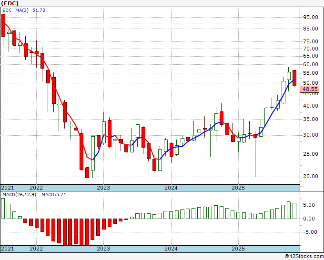Viewport: 324px width, 260px height.
Task: Click the MA(3) indicator label
Action: pyautogui.click(x=22, y=10)
